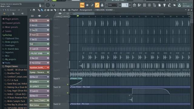194x109 pixels.
Task: Expand the Packs folder in browser
Action: point(6,63)
